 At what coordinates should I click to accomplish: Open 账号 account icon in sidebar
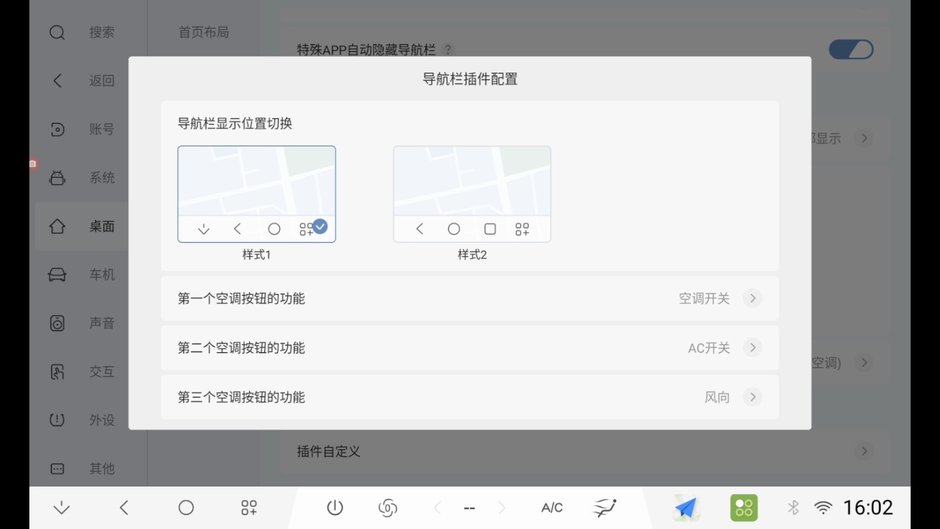[x=57, y=129]
